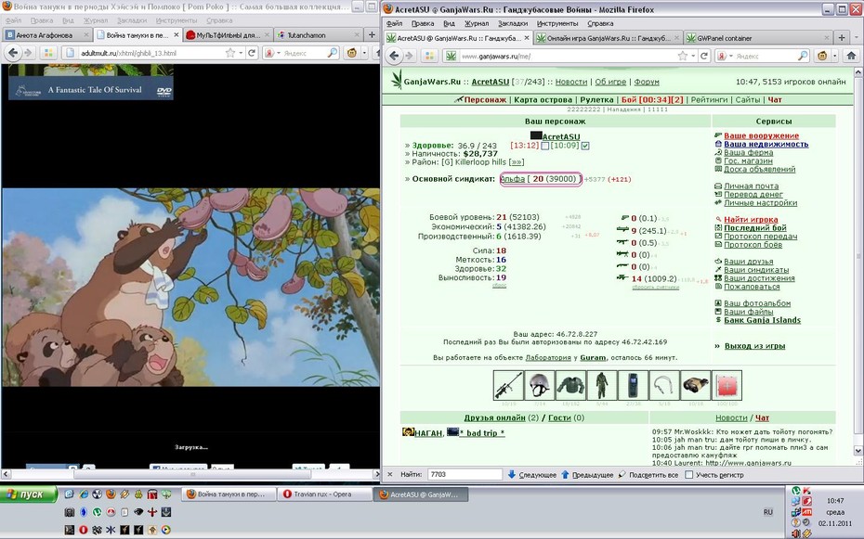This screenshot has width=864, height=539.
Task: Open 'Инструменты' menu in GanjaWars Firefox window
Action: point(557,23)
